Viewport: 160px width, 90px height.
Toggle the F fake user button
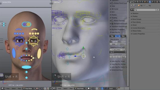pos(157,10)
